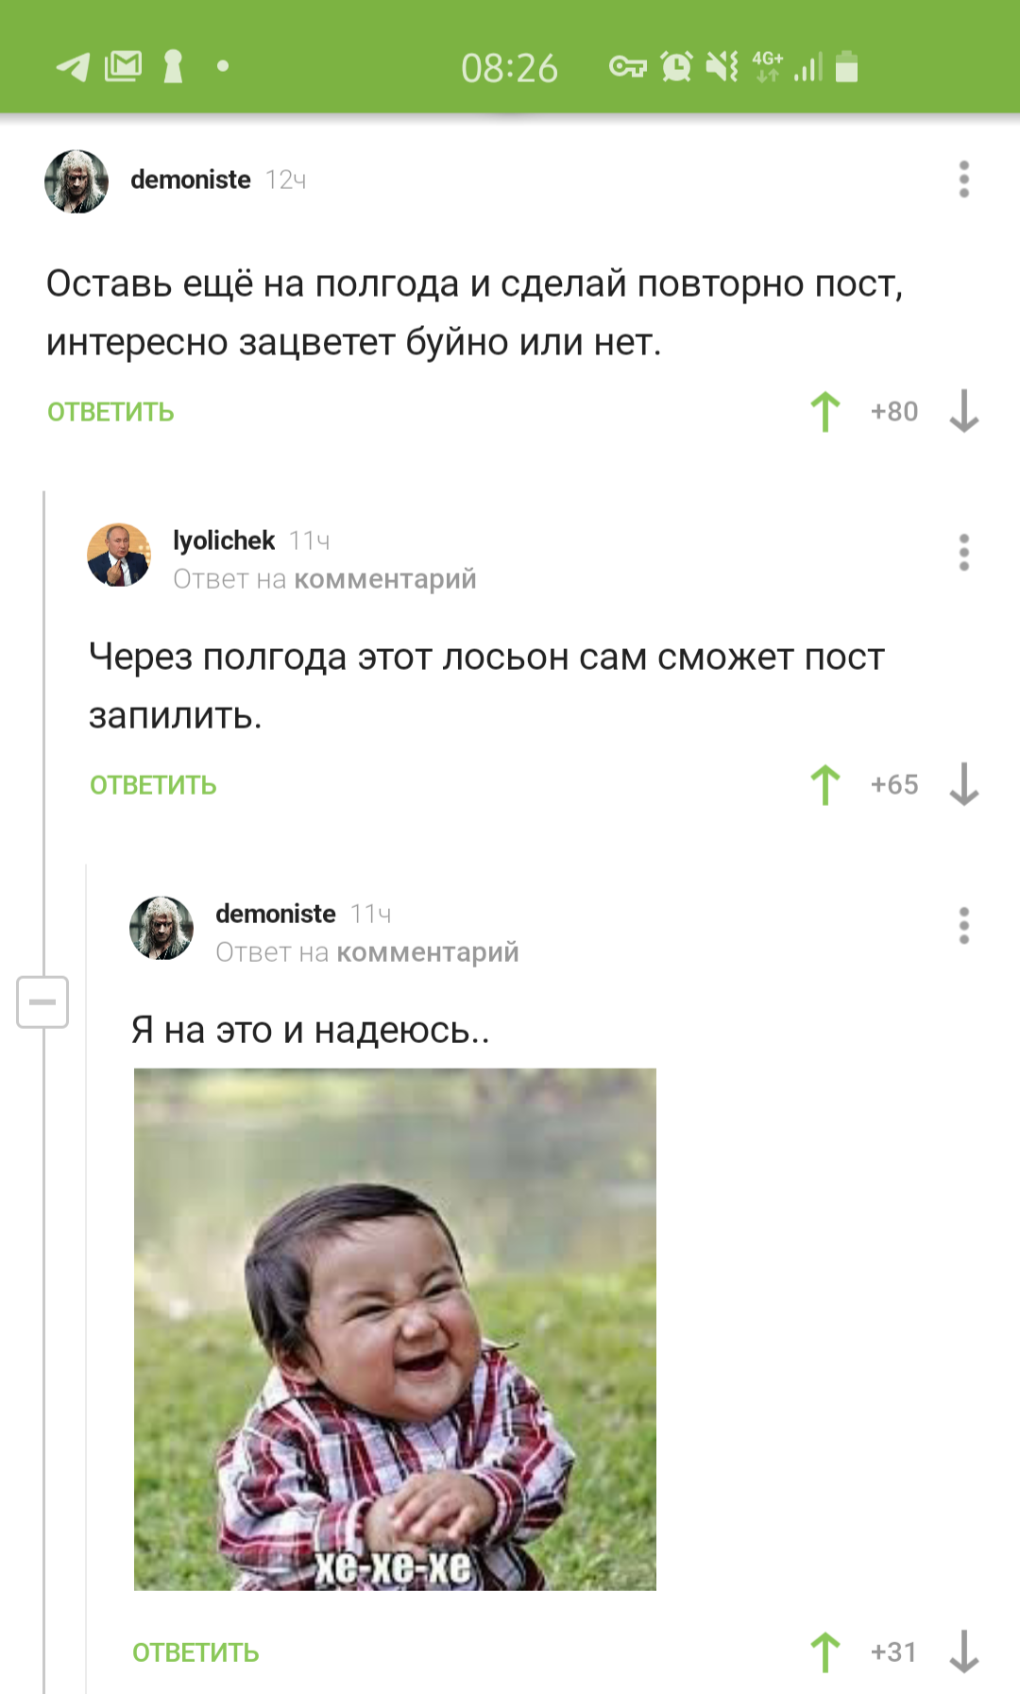Reply to demoniste's top comment via ОТВЕТИТЬ
The height and width of the screenshot is (1694, 1020).
tap(110, 412)
